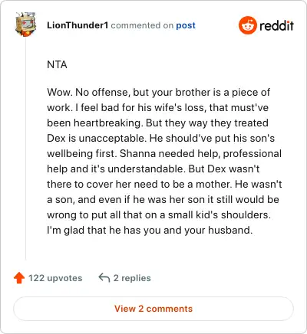
Task: Click the line starting "there to cover her need"
Action: tap(164, 184)
